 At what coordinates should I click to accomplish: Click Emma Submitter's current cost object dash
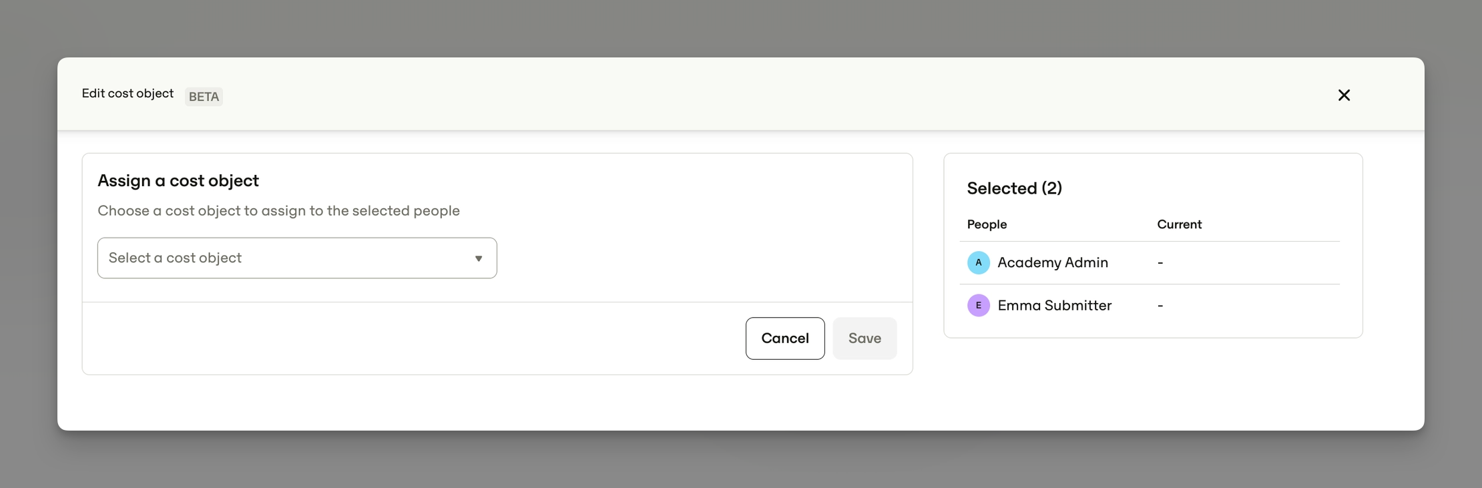(x=1160, y=305)
